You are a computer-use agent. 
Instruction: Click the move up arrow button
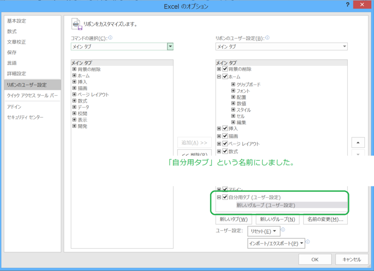pyautogui.click(x=358, y=143)
